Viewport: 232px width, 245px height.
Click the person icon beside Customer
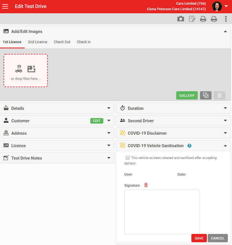tap(6, 120)
